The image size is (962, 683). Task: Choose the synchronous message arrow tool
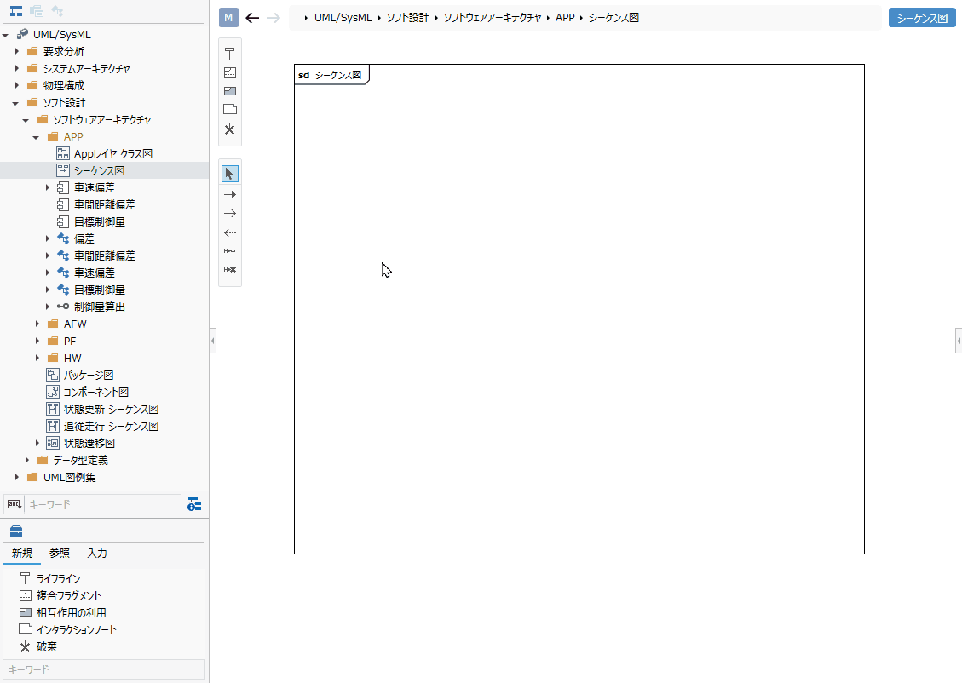229,194
